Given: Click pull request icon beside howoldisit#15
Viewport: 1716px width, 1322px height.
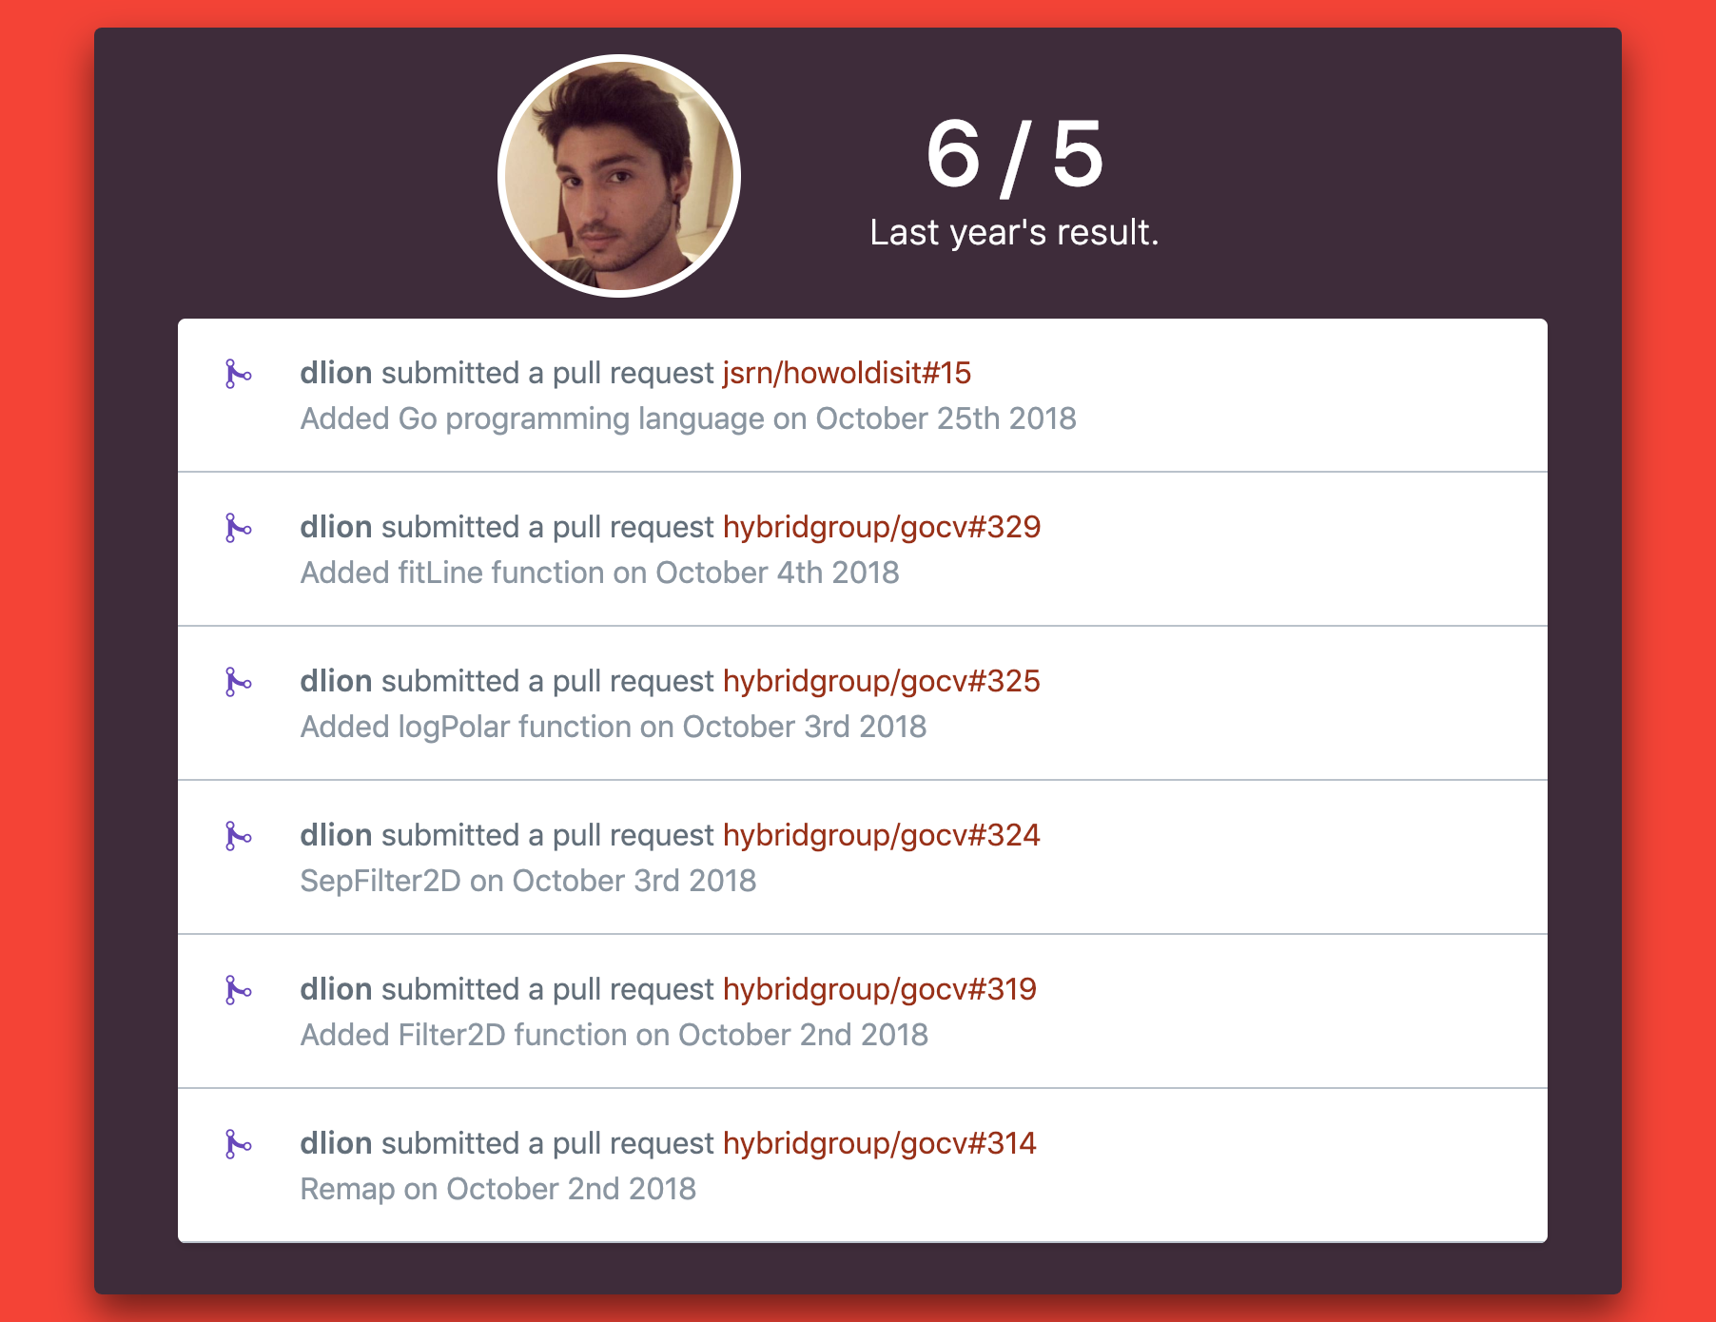Looking at the screenshot, I should 237,374.
